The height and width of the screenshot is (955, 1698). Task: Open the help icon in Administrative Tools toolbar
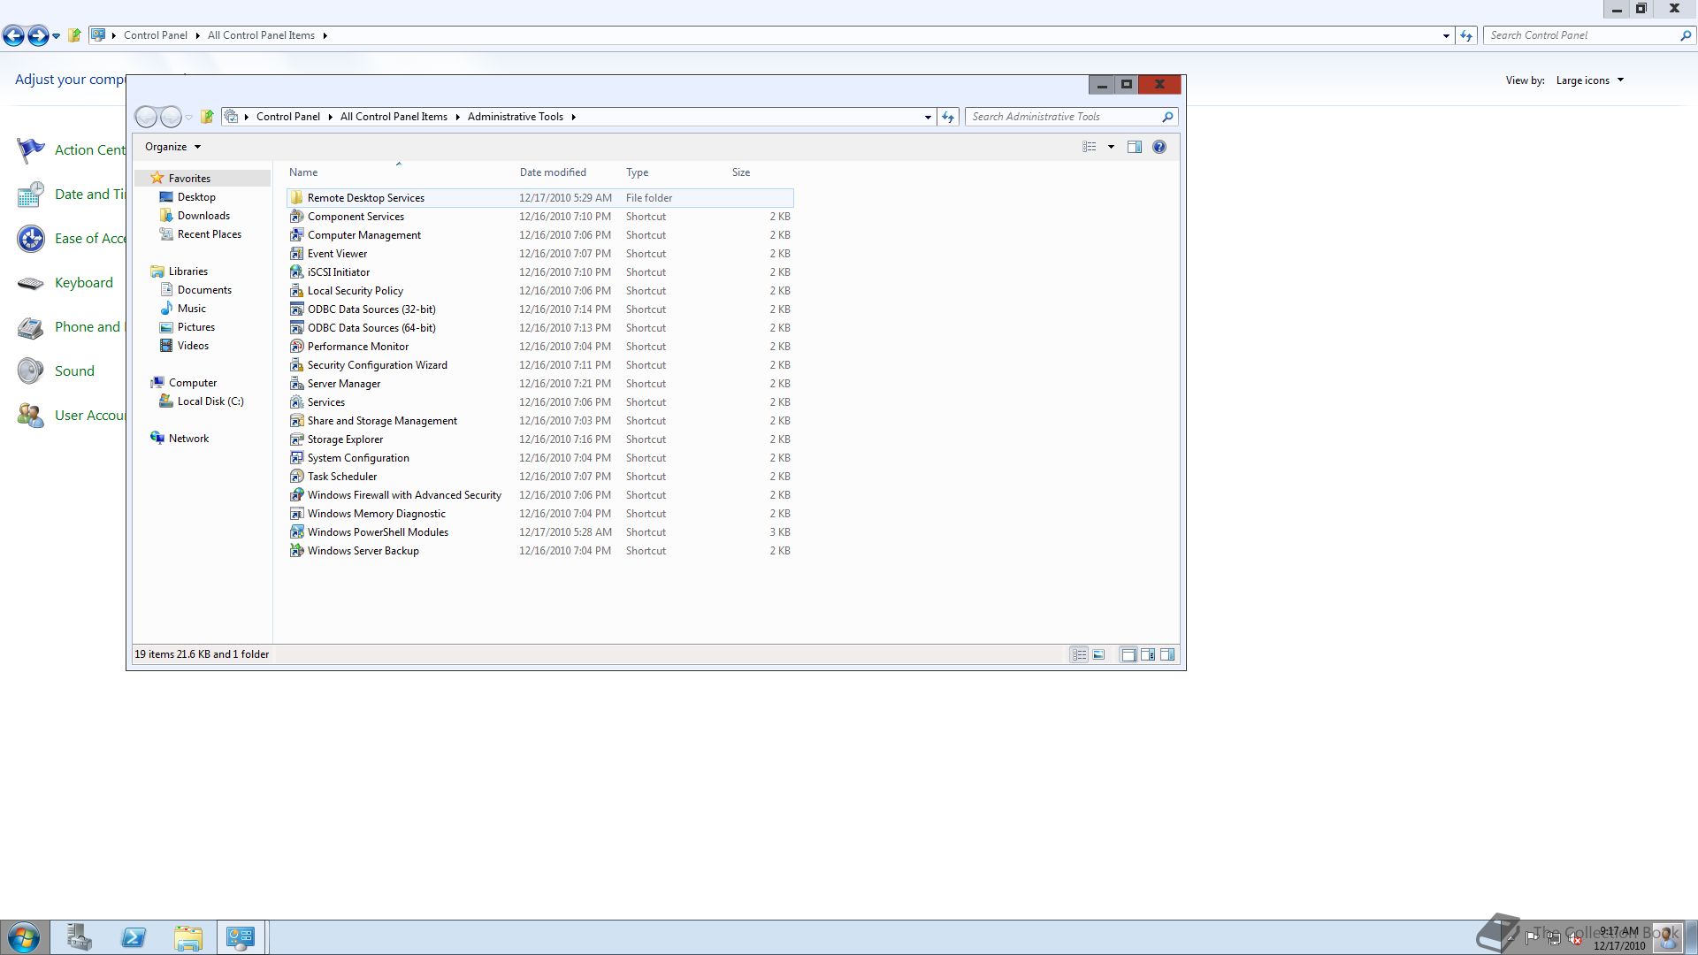(x=1159, y=147)
